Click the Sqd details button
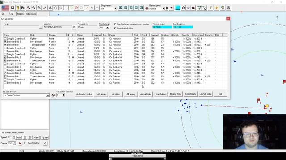This screenshot has height=160, width=286. [101, 94]
